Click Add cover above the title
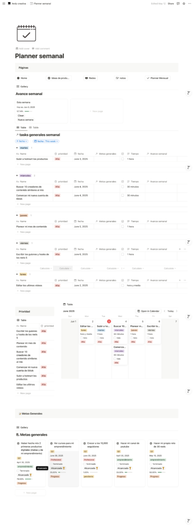 [x=23, y=49]
